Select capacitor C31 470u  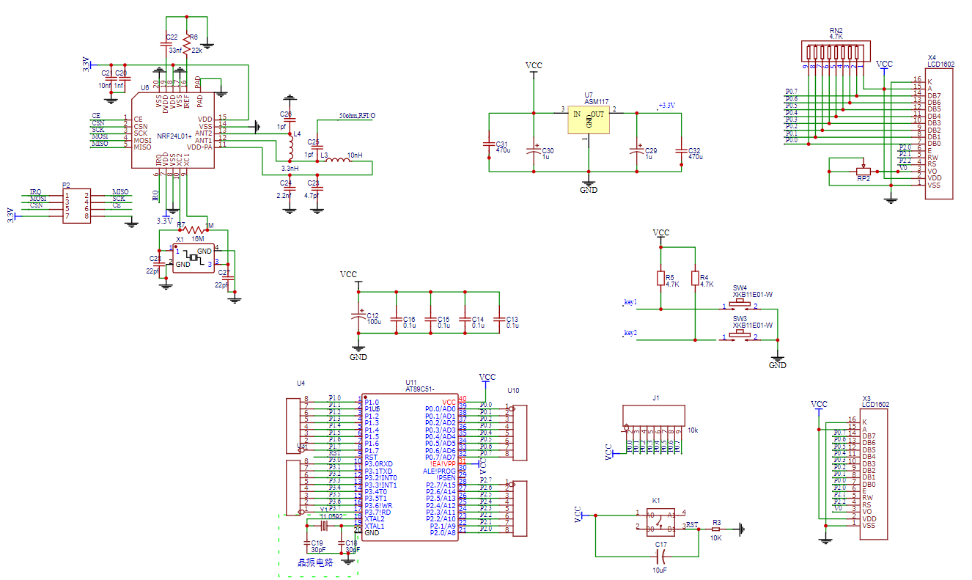pos(489,144)
